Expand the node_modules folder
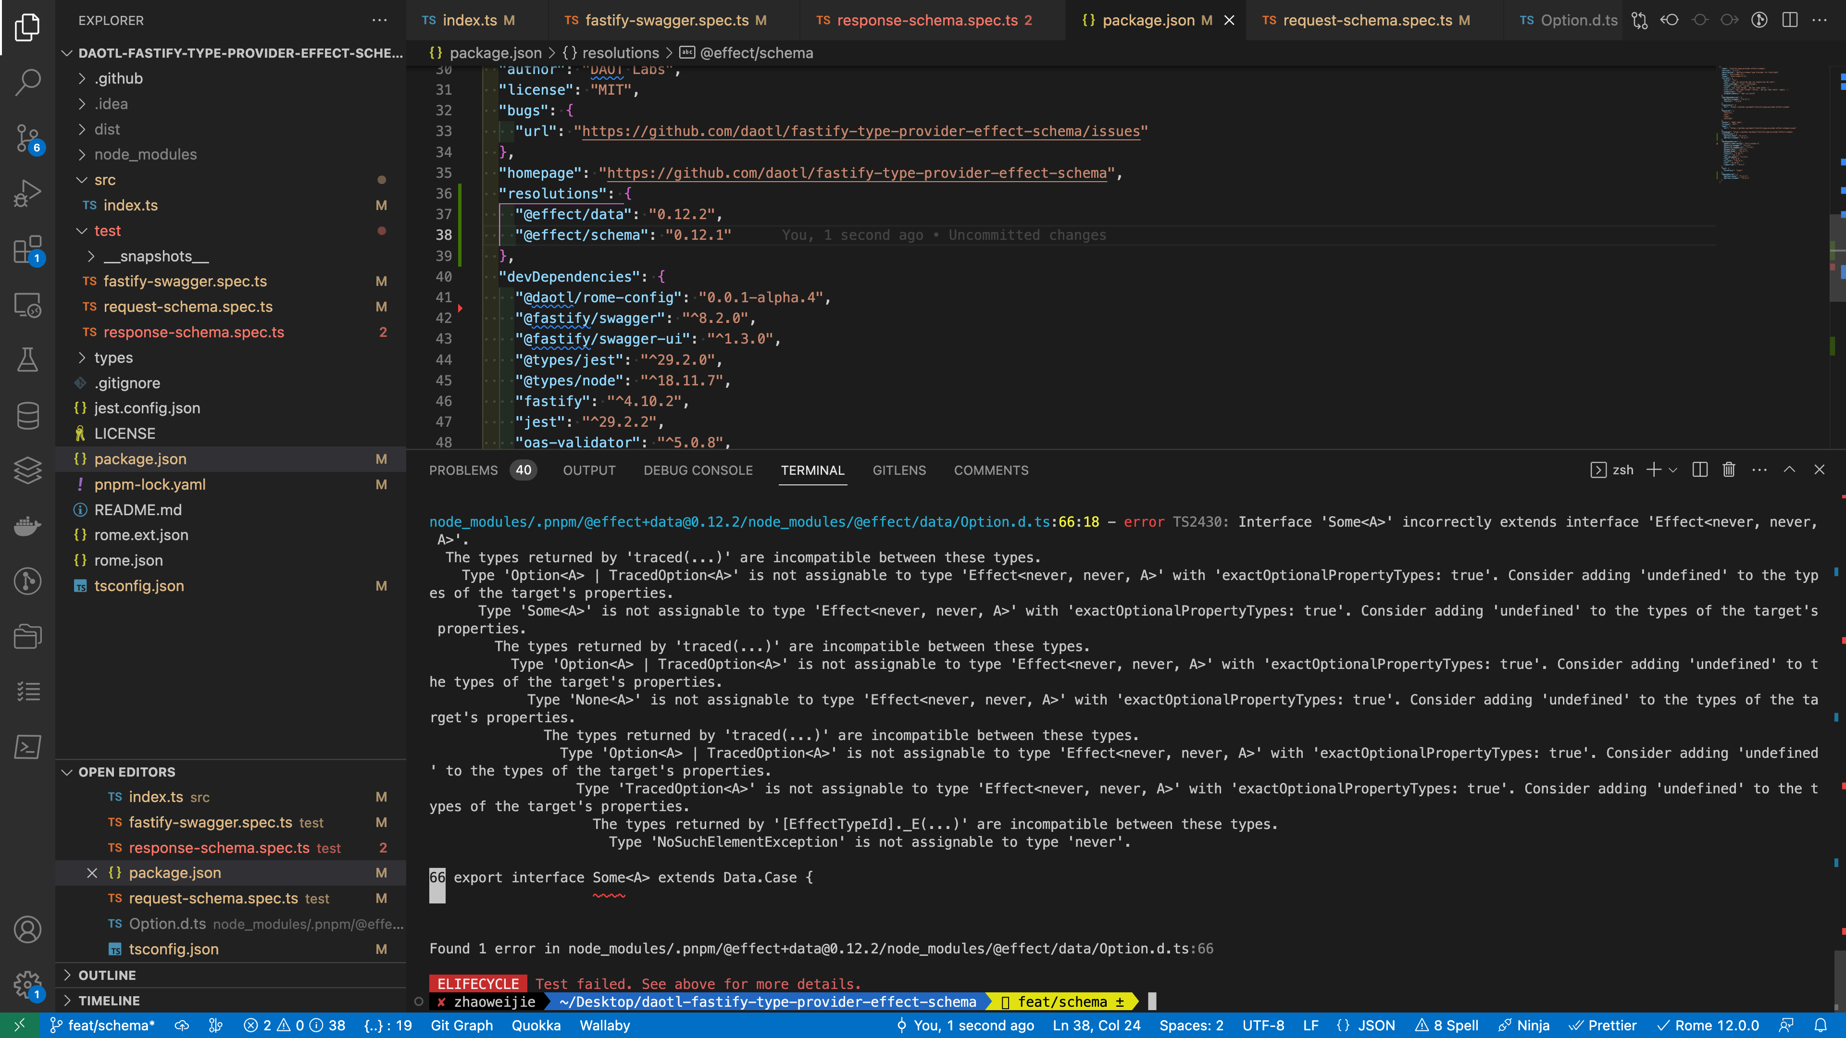This screenshot has height=1038, width=1846. (x=145, y=154)
